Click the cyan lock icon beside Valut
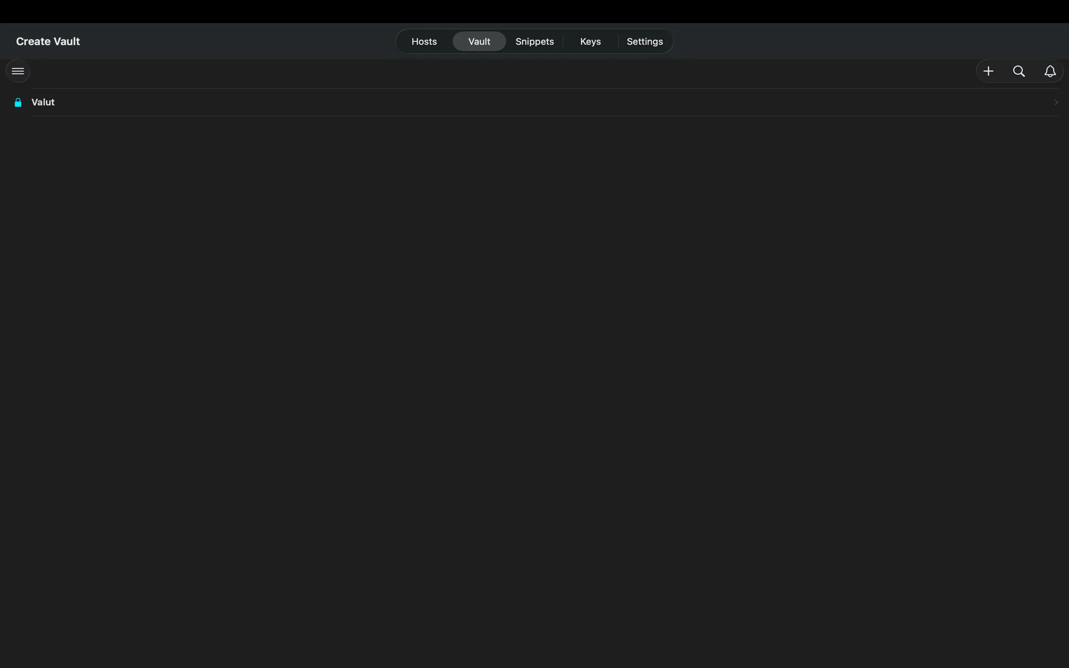Viewport: 1069px width, 668px height. [x=18, y=103]
